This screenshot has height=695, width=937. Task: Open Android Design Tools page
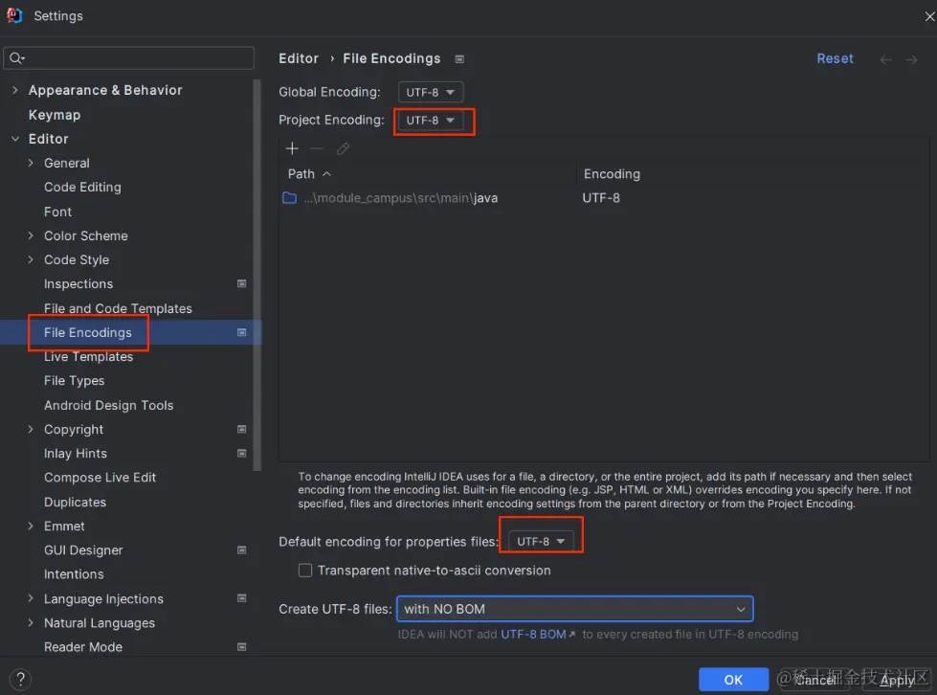(x=109, y=405)
